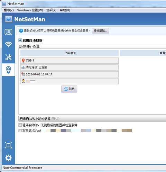The image size is (166, 172).
Task: Open the WiFi management sidebar icon
Action: (8, 44)
